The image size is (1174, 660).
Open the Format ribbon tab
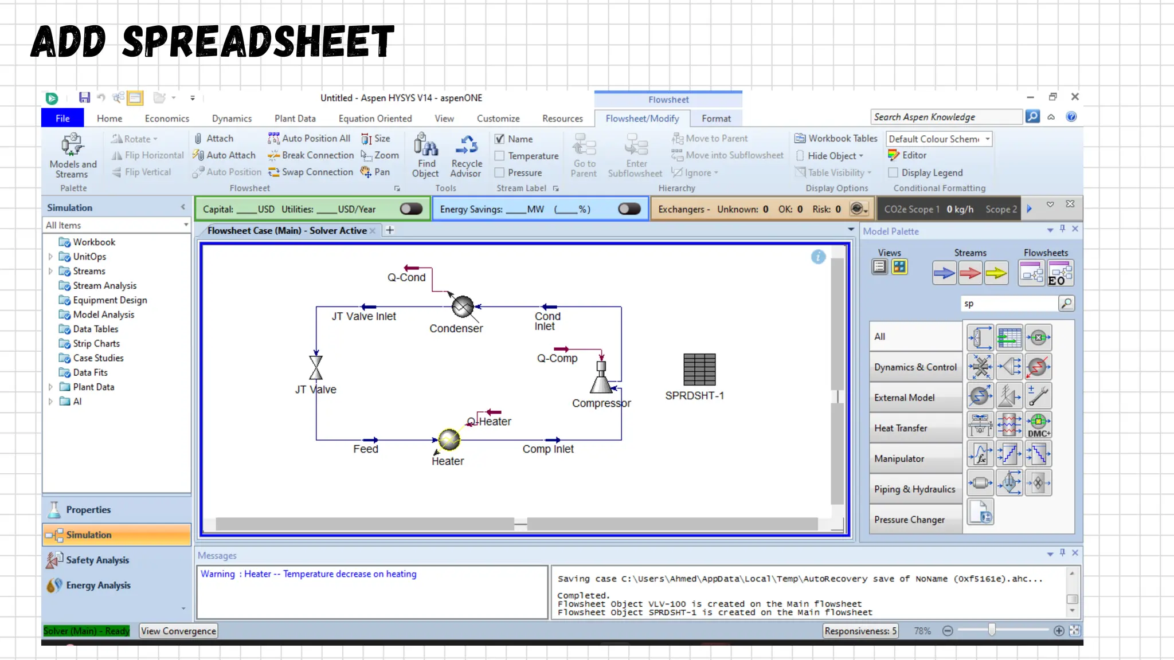[716, 118]
